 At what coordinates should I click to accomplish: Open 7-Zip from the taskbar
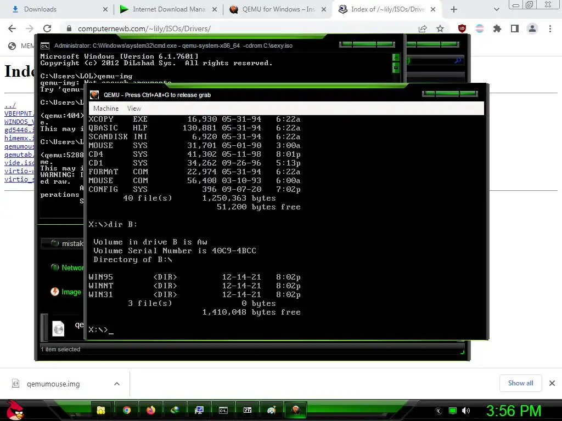(248, 410)
